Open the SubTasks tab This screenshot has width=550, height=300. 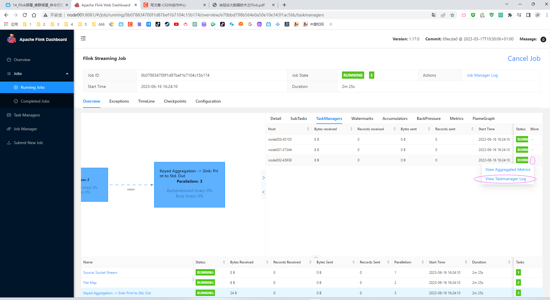tap(298, 118)
